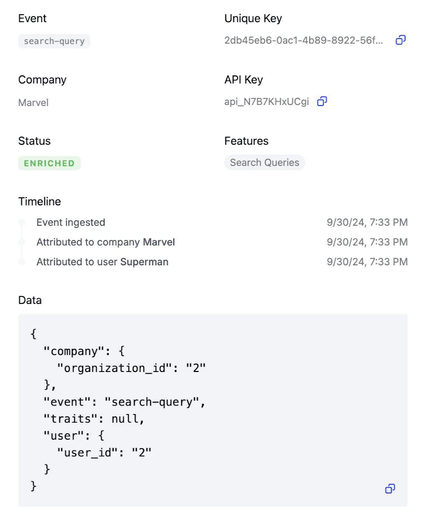Open the Marvel company name
The width and height of the screenshot is (430, 515).
pos(33,103)
